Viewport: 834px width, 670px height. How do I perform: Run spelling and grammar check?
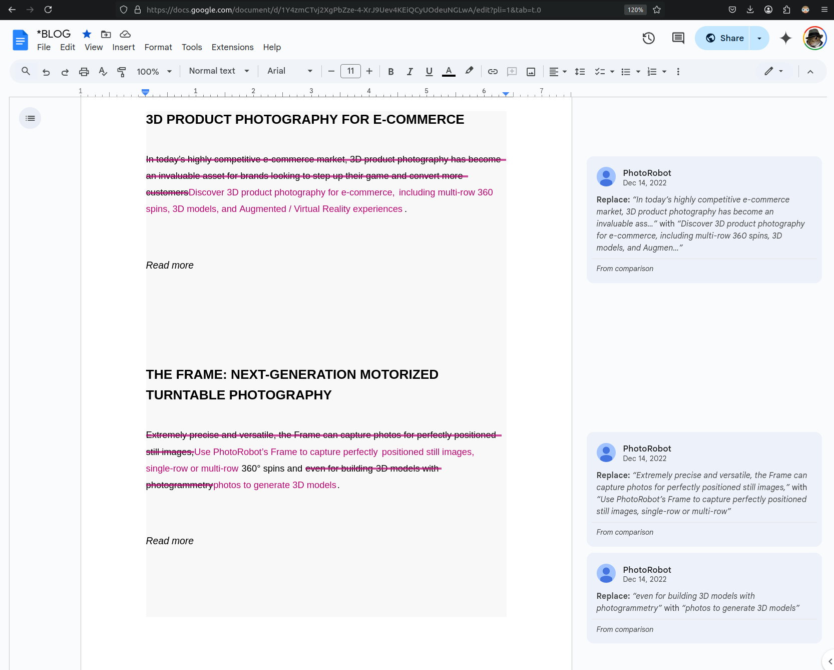tap(103, 72)
